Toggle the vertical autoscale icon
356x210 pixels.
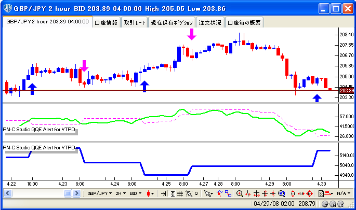point(172,193)
